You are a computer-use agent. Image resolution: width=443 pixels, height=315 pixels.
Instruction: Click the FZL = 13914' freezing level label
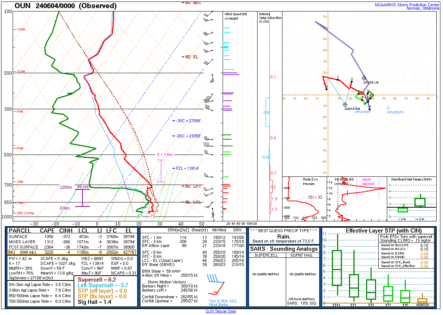coord(187,168)
